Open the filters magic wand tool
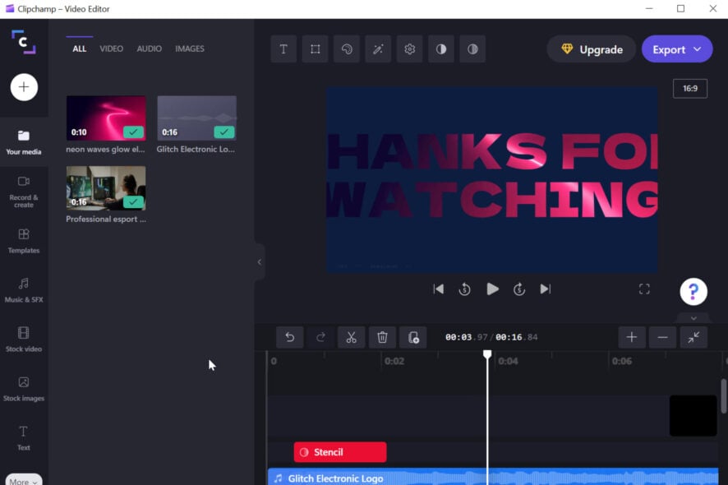 click(378, 48)
